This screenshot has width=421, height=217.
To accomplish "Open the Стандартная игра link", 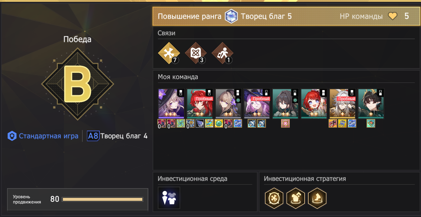I will [49, 136].
